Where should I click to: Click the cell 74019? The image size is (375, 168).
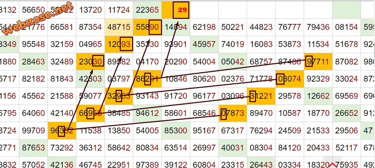click(x=233, y=44)
